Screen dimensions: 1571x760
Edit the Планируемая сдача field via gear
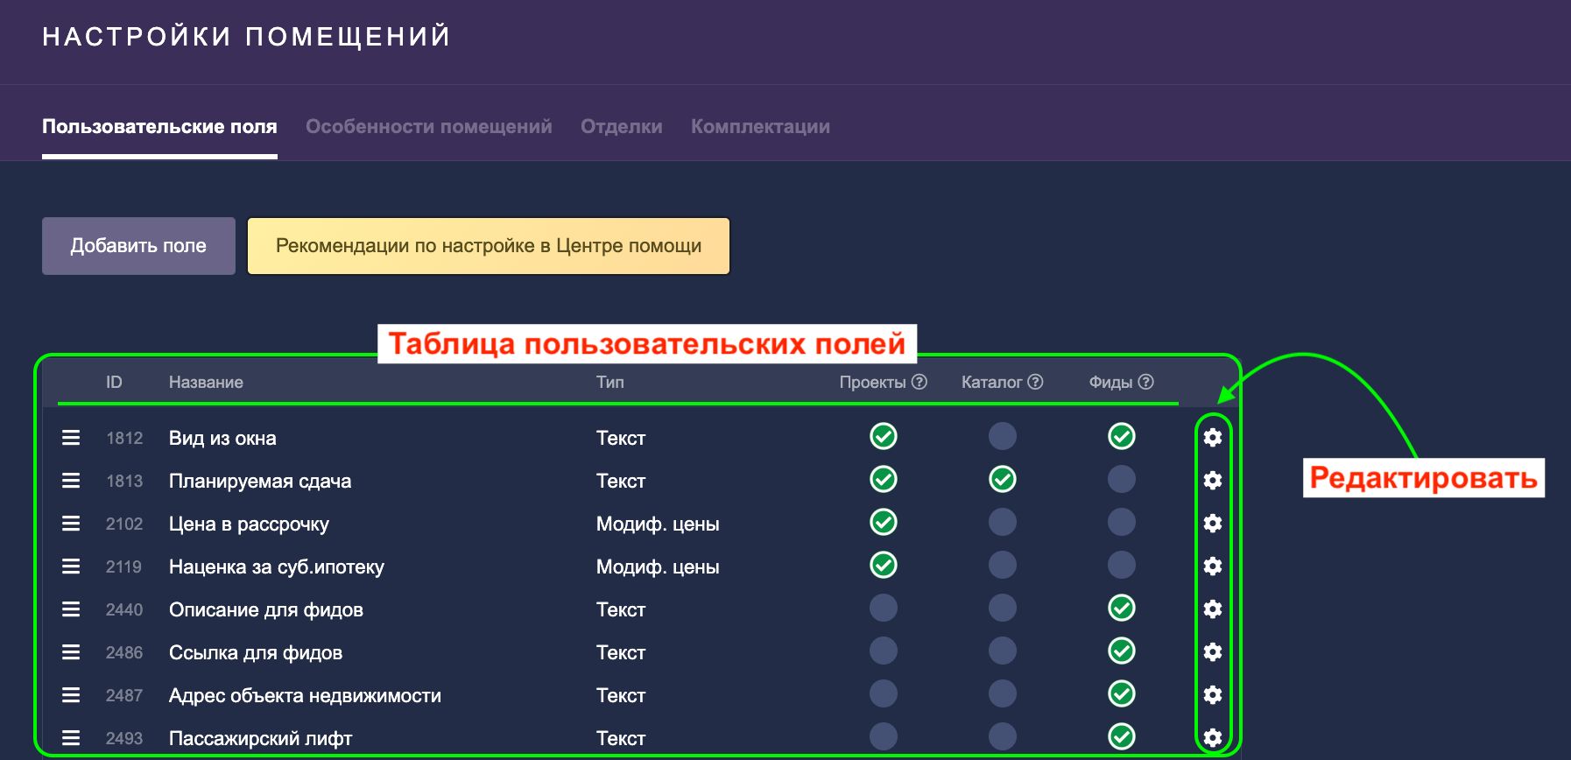(x=1212, y=480)
